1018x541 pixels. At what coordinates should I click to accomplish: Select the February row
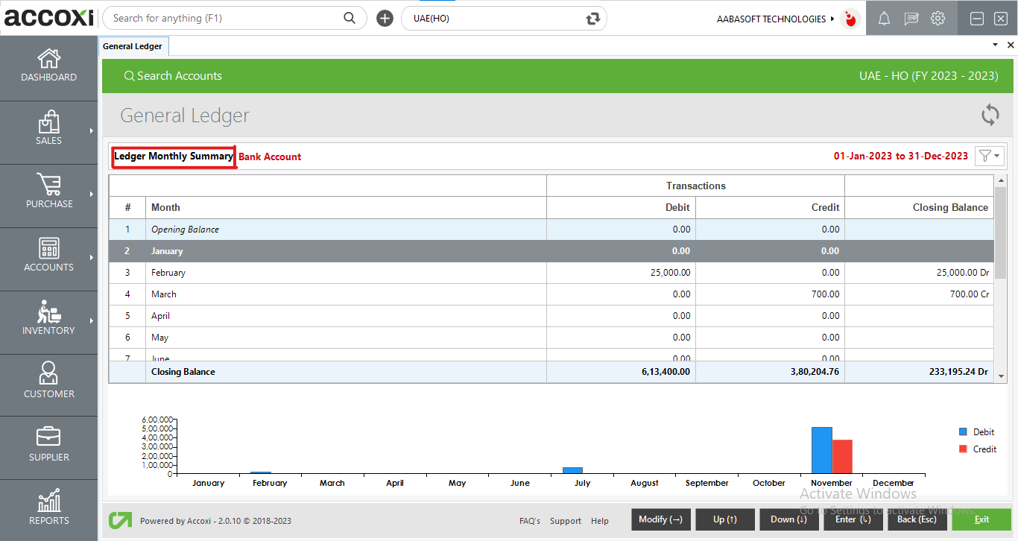(551, 273)
